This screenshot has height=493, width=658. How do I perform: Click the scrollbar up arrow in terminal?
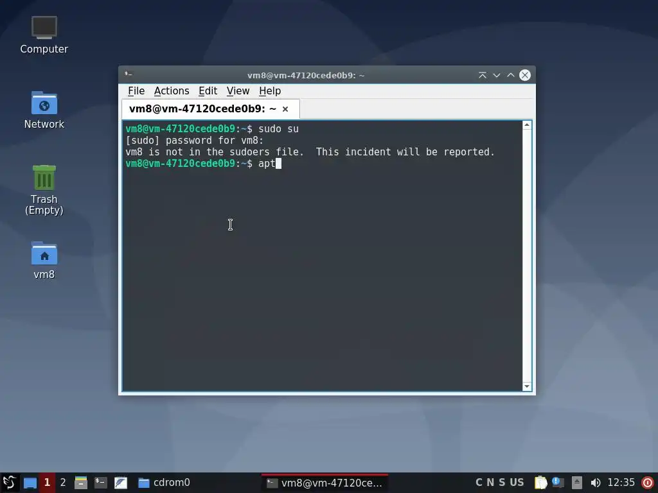(x=527, y=125)
